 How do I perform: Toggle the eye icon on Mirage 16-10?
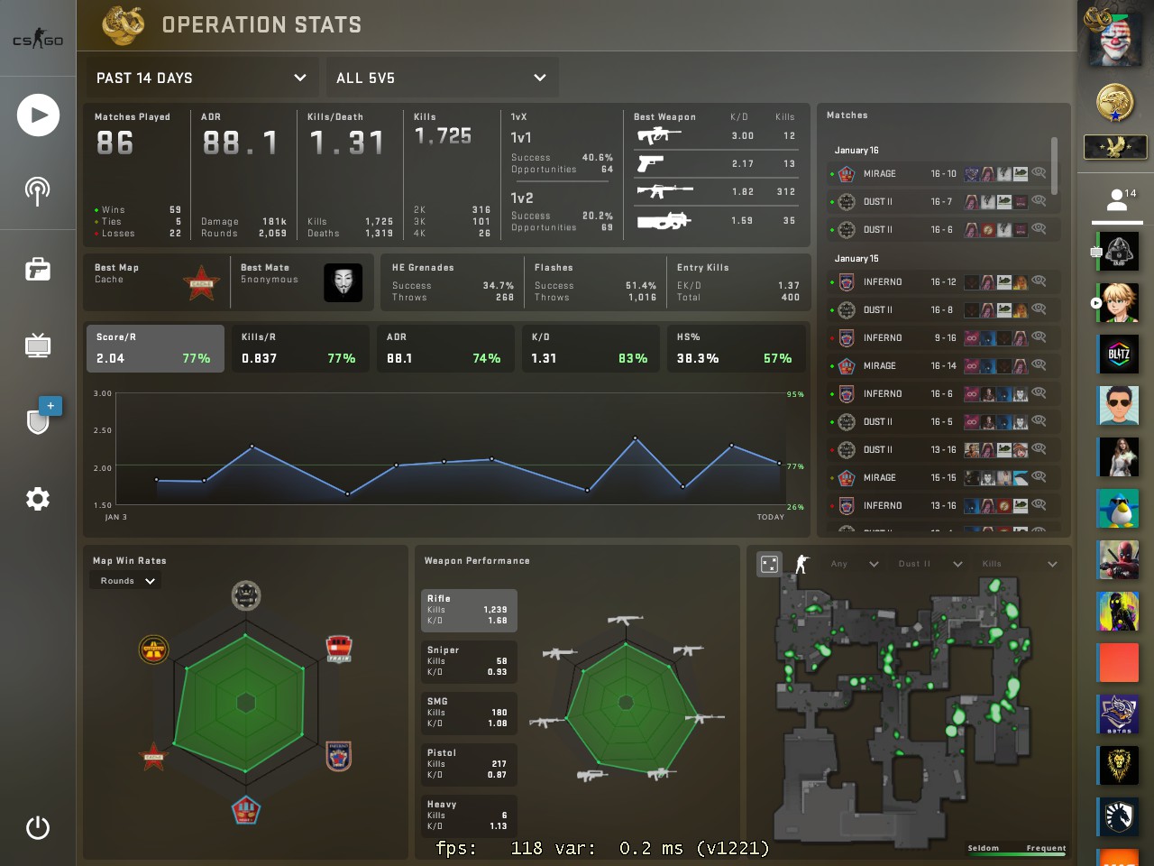[x=1039, y=172]
